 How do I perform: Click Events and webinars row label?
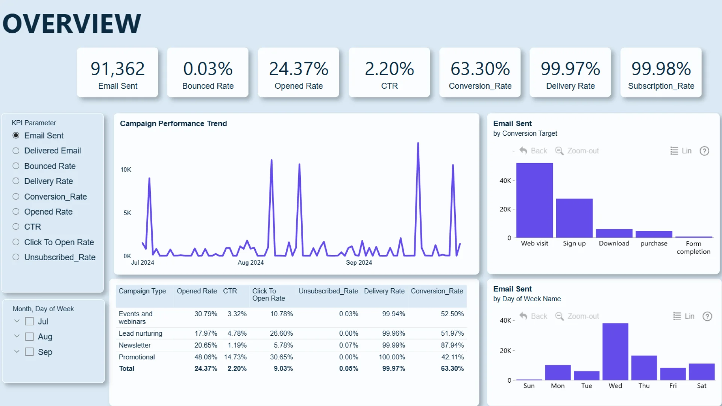(x=135, y=318)
